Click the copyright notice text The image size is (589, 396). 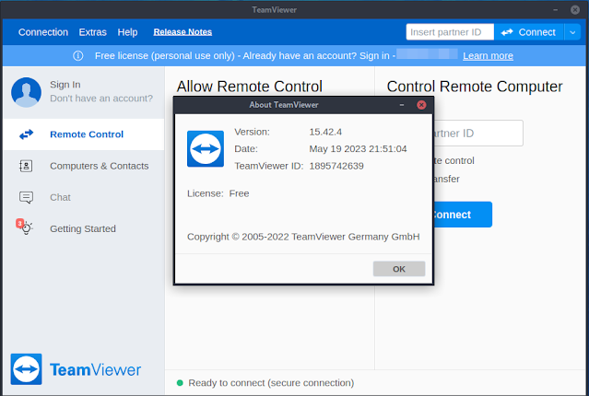pyautogui.click(x=303, y=237)
